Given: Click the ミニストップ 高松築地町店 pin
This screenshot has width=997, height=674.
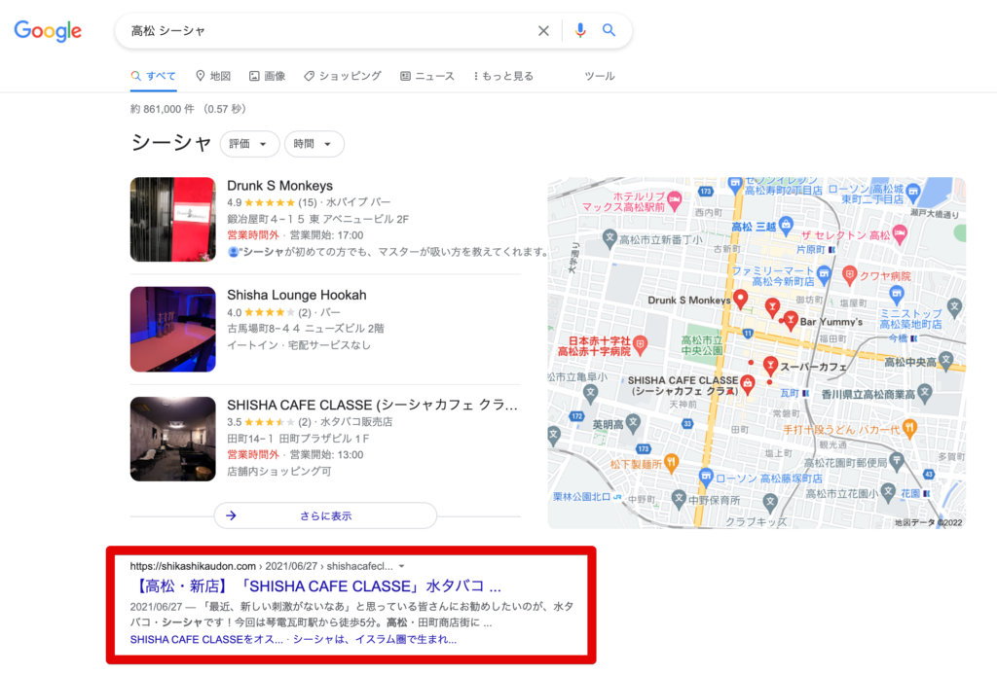Looking at the screenshot, I should pyautogui.click(x=897, y=294).
